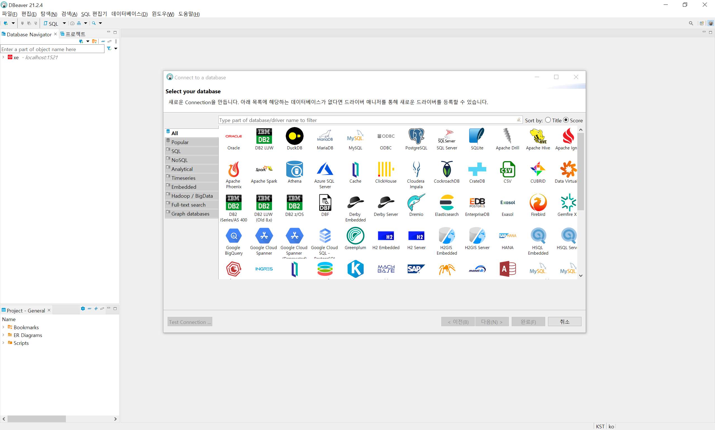Choose the MySQL driver icon
This screenshot has height=430, width=715.
click(355, 137)
